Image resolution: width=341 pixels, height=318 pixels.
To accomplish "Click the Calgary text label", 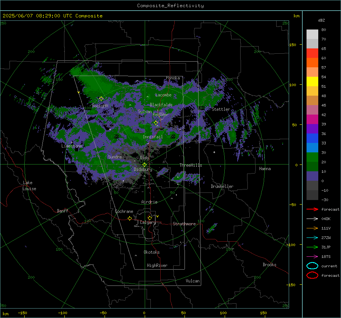I will click(x=148, y=222).
